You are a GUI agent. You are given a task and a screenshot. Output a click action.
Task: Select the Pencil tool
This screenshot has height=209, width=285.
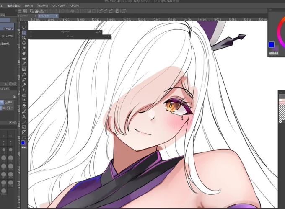click(24, 80)
